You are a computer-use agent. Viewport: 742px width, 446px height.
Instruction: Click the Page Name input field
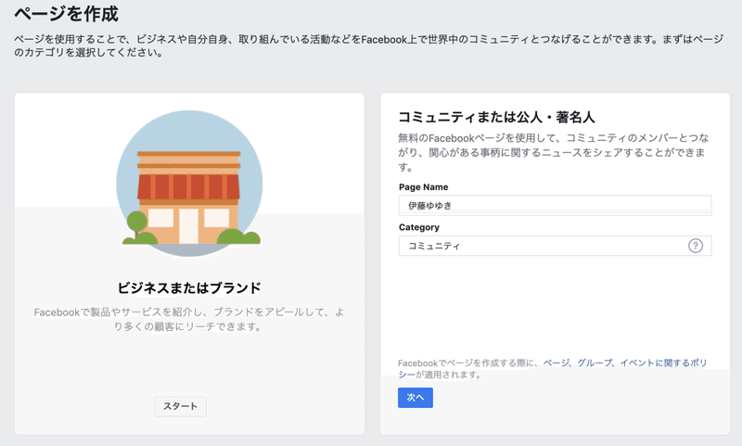[555, 206]
